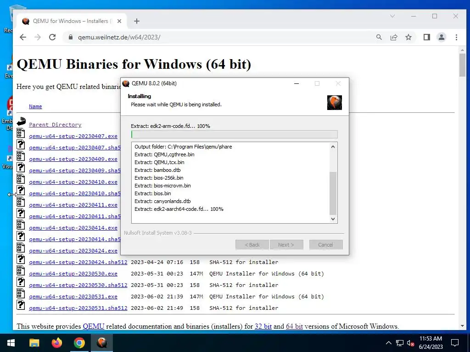Toggle Chrome side panel icon
This screenshot has height=352, width=470.
pyautogui.click(x=426, y=37)
